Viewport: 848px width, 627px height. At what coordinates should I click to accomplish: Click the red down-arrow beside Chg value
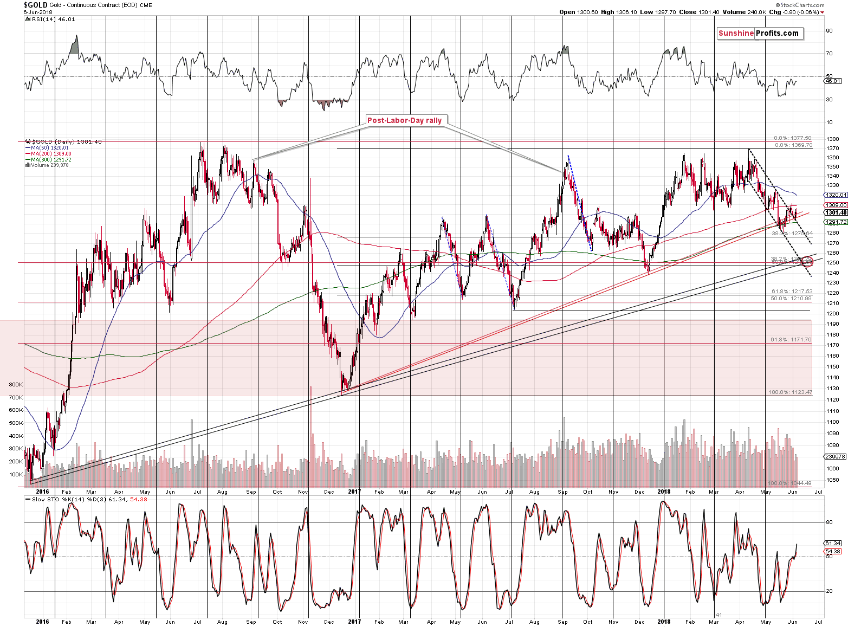click(822, 12)
